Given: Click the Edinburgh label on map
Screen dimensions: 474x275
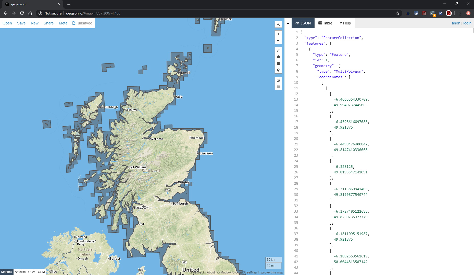Looking at the screenshot, I should tap(180, 203).
